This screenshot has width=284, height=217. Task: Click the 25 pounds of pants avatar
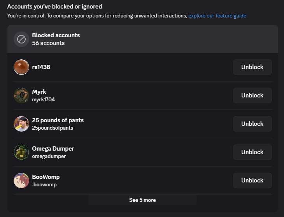click(21, 124)
